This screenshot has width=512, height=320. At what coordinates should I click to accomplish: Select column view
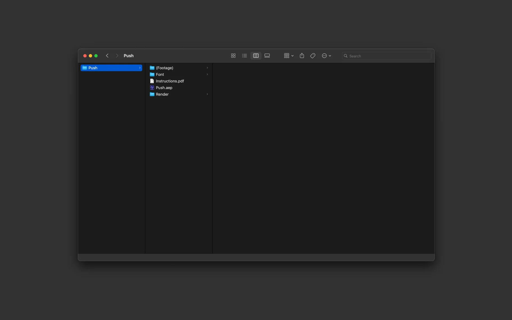[x=256, y=56]
